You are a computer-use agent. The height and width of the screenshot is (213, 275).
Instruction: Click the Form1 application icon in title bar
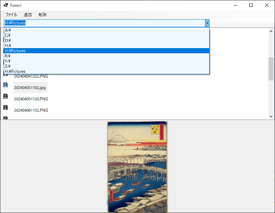coord(6,5)
